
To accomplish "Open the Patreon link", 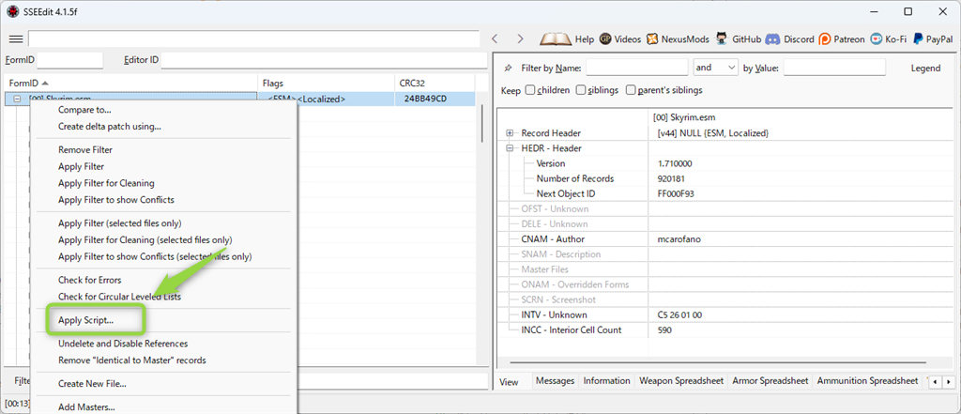I will [x=842, y=39].
